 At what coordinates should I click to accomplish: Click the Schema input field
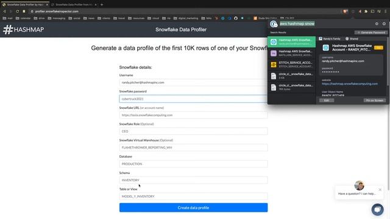[193, 180]
